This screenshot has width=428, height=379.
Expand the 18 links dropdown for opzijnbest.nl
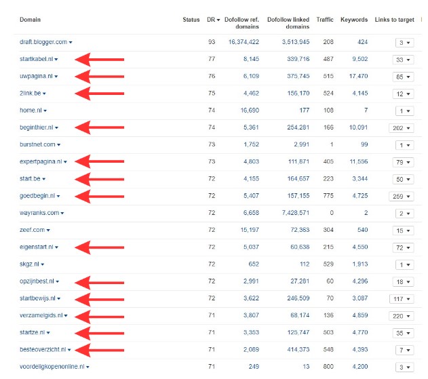point(403,281)
